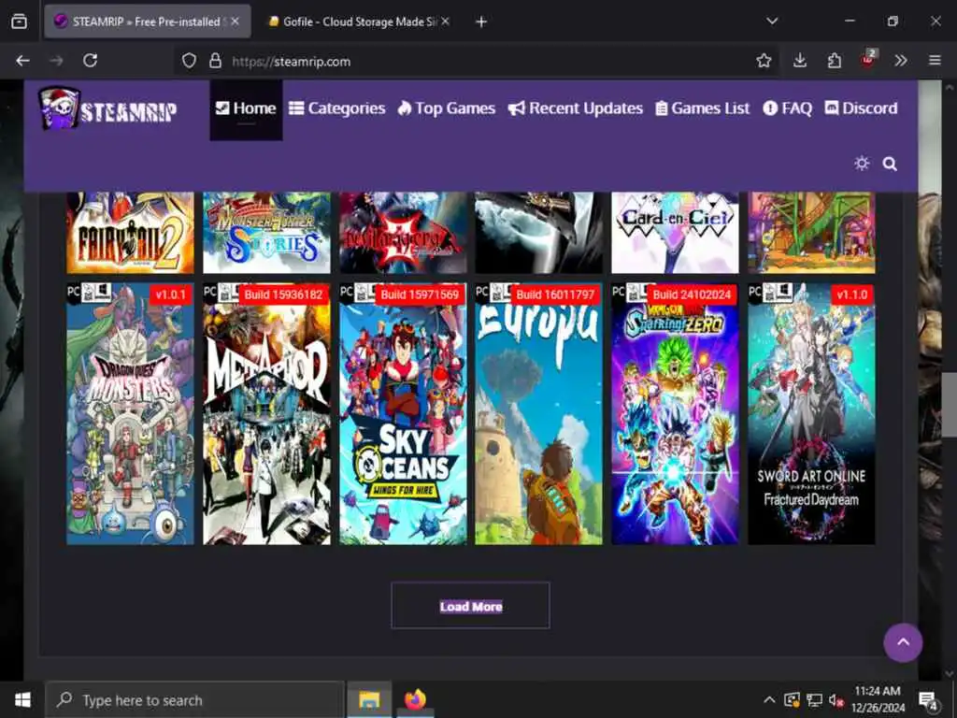Click the SteamRIP site logo
Image resolution: width=957 pixels, height=718 pixels.
coord(108,108)
